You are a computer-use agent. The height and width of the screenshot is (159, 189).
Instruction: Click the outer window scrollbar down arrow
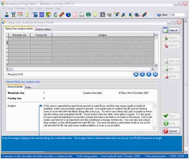(186, 152)
